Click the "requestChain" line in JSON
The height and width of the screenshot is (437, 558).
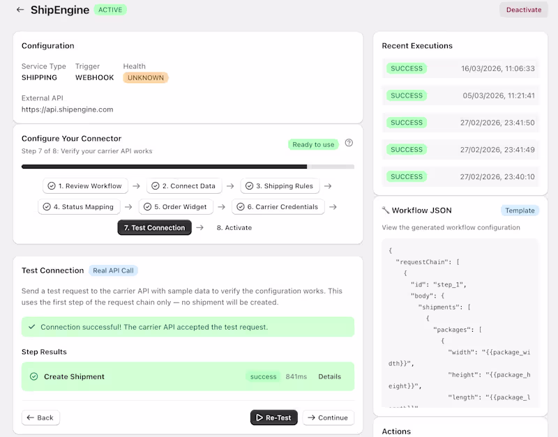click(x=428, y=262)
